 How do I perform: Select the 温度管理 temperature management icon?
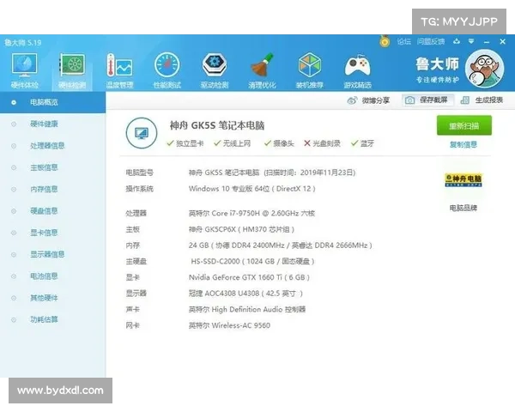pyautogui.click(x=118, y=67)
